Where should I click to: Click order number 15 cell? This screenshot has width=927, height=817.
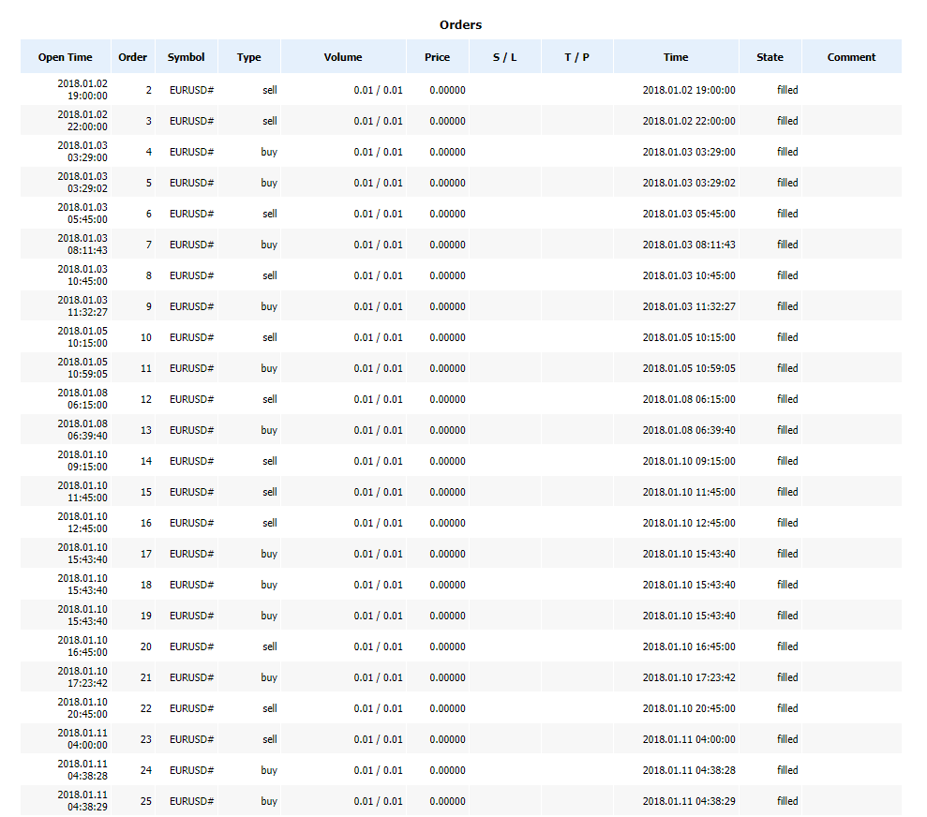pos(133,492)
